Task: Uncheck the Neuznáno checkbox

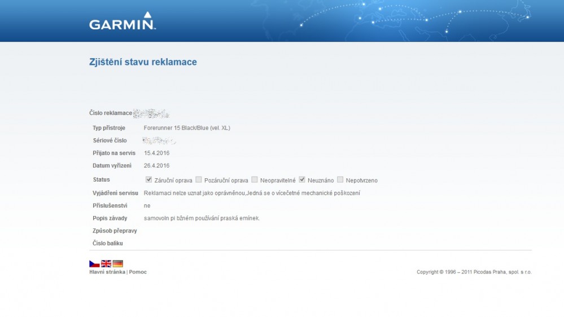Action: 302,180
